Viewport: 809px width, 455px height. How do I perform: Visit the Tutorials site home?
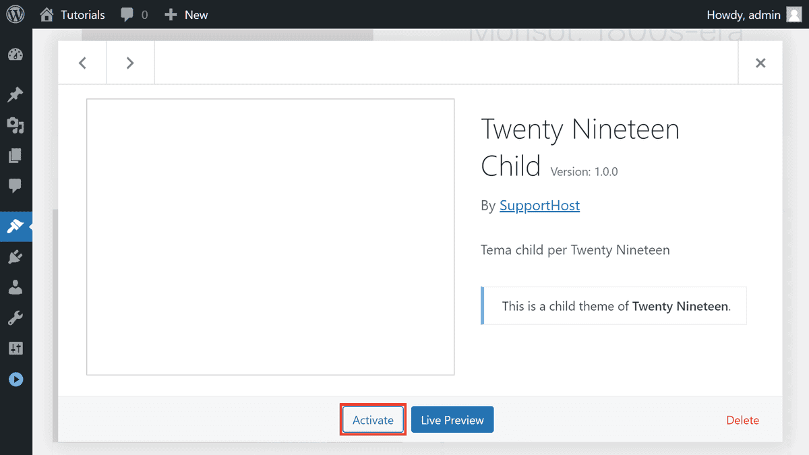(72, 14)
